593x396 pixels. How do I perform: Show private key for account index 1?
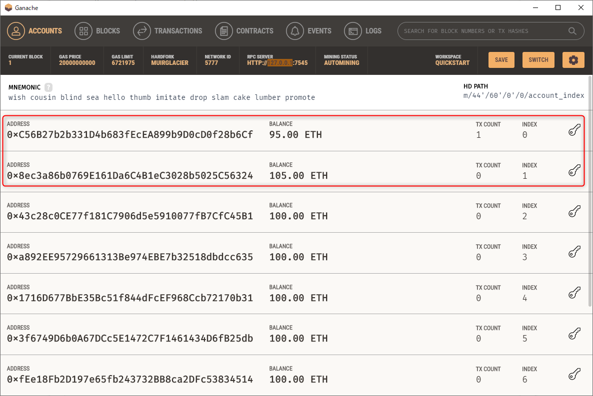[574, 171]
